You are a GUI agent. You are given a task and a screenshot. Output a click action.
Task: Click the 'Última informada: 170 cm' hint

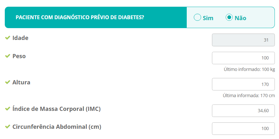point(249,96)
